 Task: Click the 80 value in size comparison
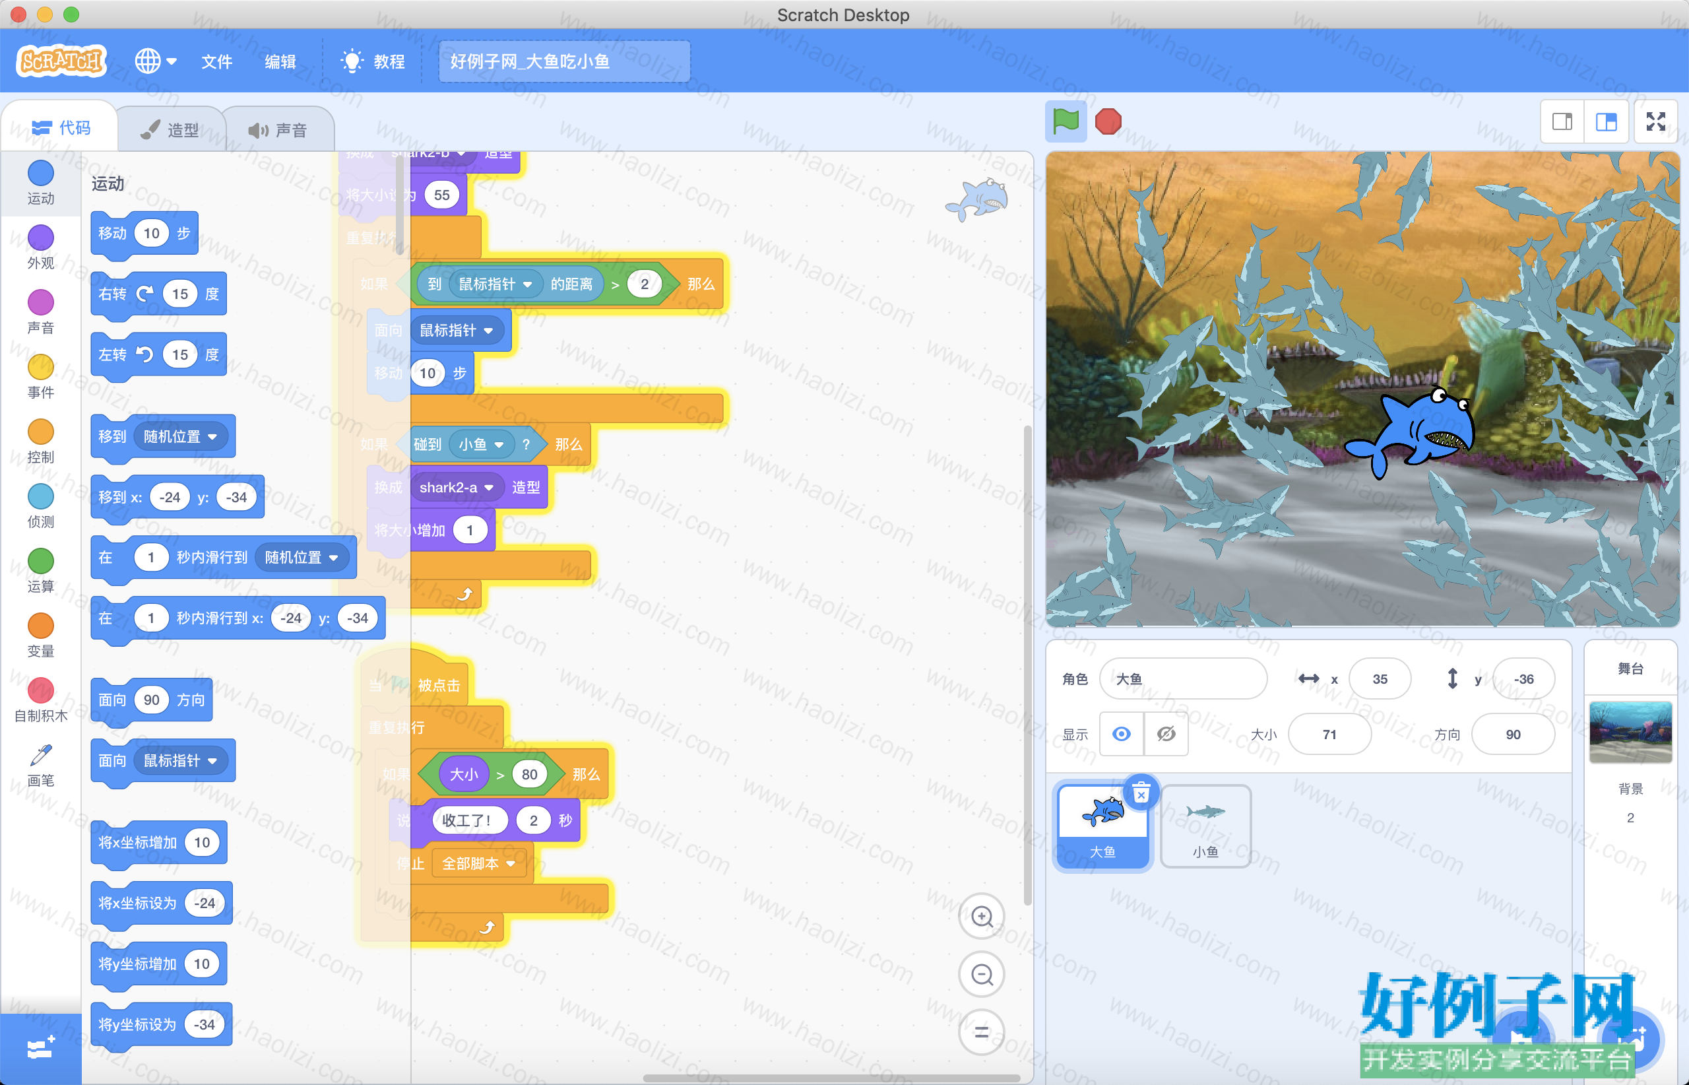point(529,774)
